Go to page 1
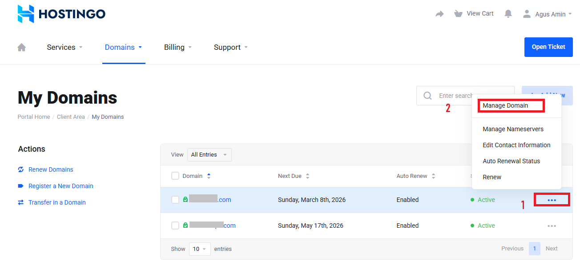This screenshot has width=580, height=266. point(535,249)
